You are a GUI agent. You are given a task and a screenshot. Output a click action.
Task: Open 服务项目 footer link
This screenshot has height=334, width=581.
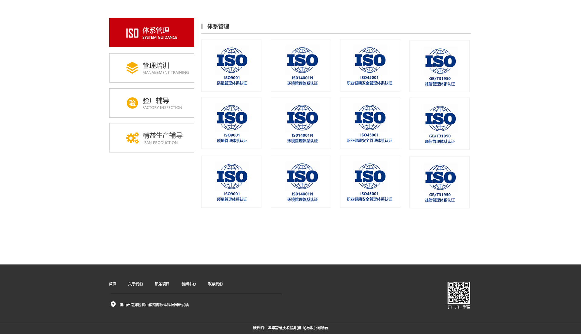[x=162, y=284]
